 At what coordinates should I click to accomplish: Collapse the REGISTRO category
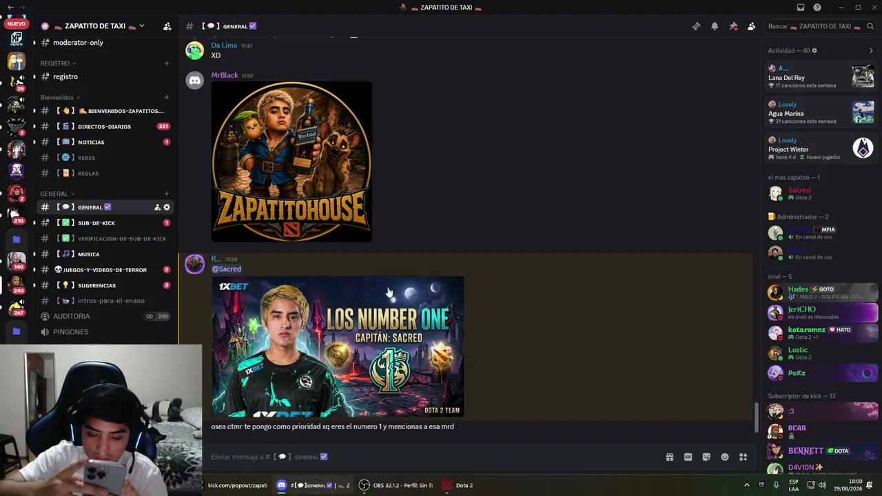pyautogui.click(x=58, y=63)
